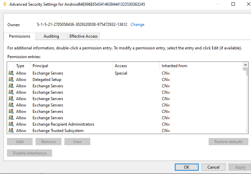The height and width of the screenshot is (174, 251).
Task: Select the Exchange Recipient Administrators principal entry
Action: tap(63, 124)
